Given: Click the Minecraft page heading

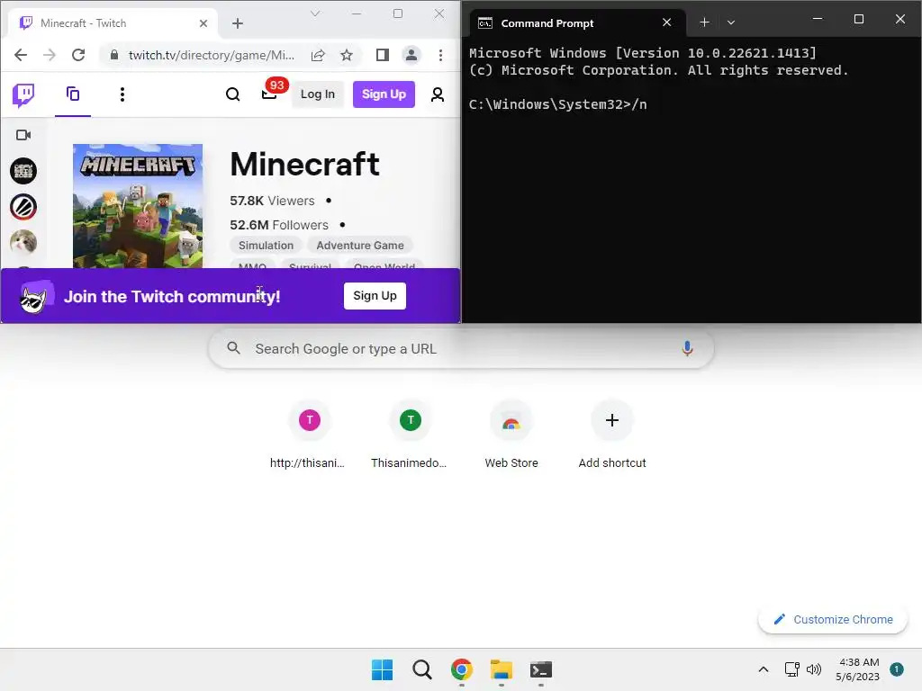Looking at the screenshot, I should click(x=304, y=164).
